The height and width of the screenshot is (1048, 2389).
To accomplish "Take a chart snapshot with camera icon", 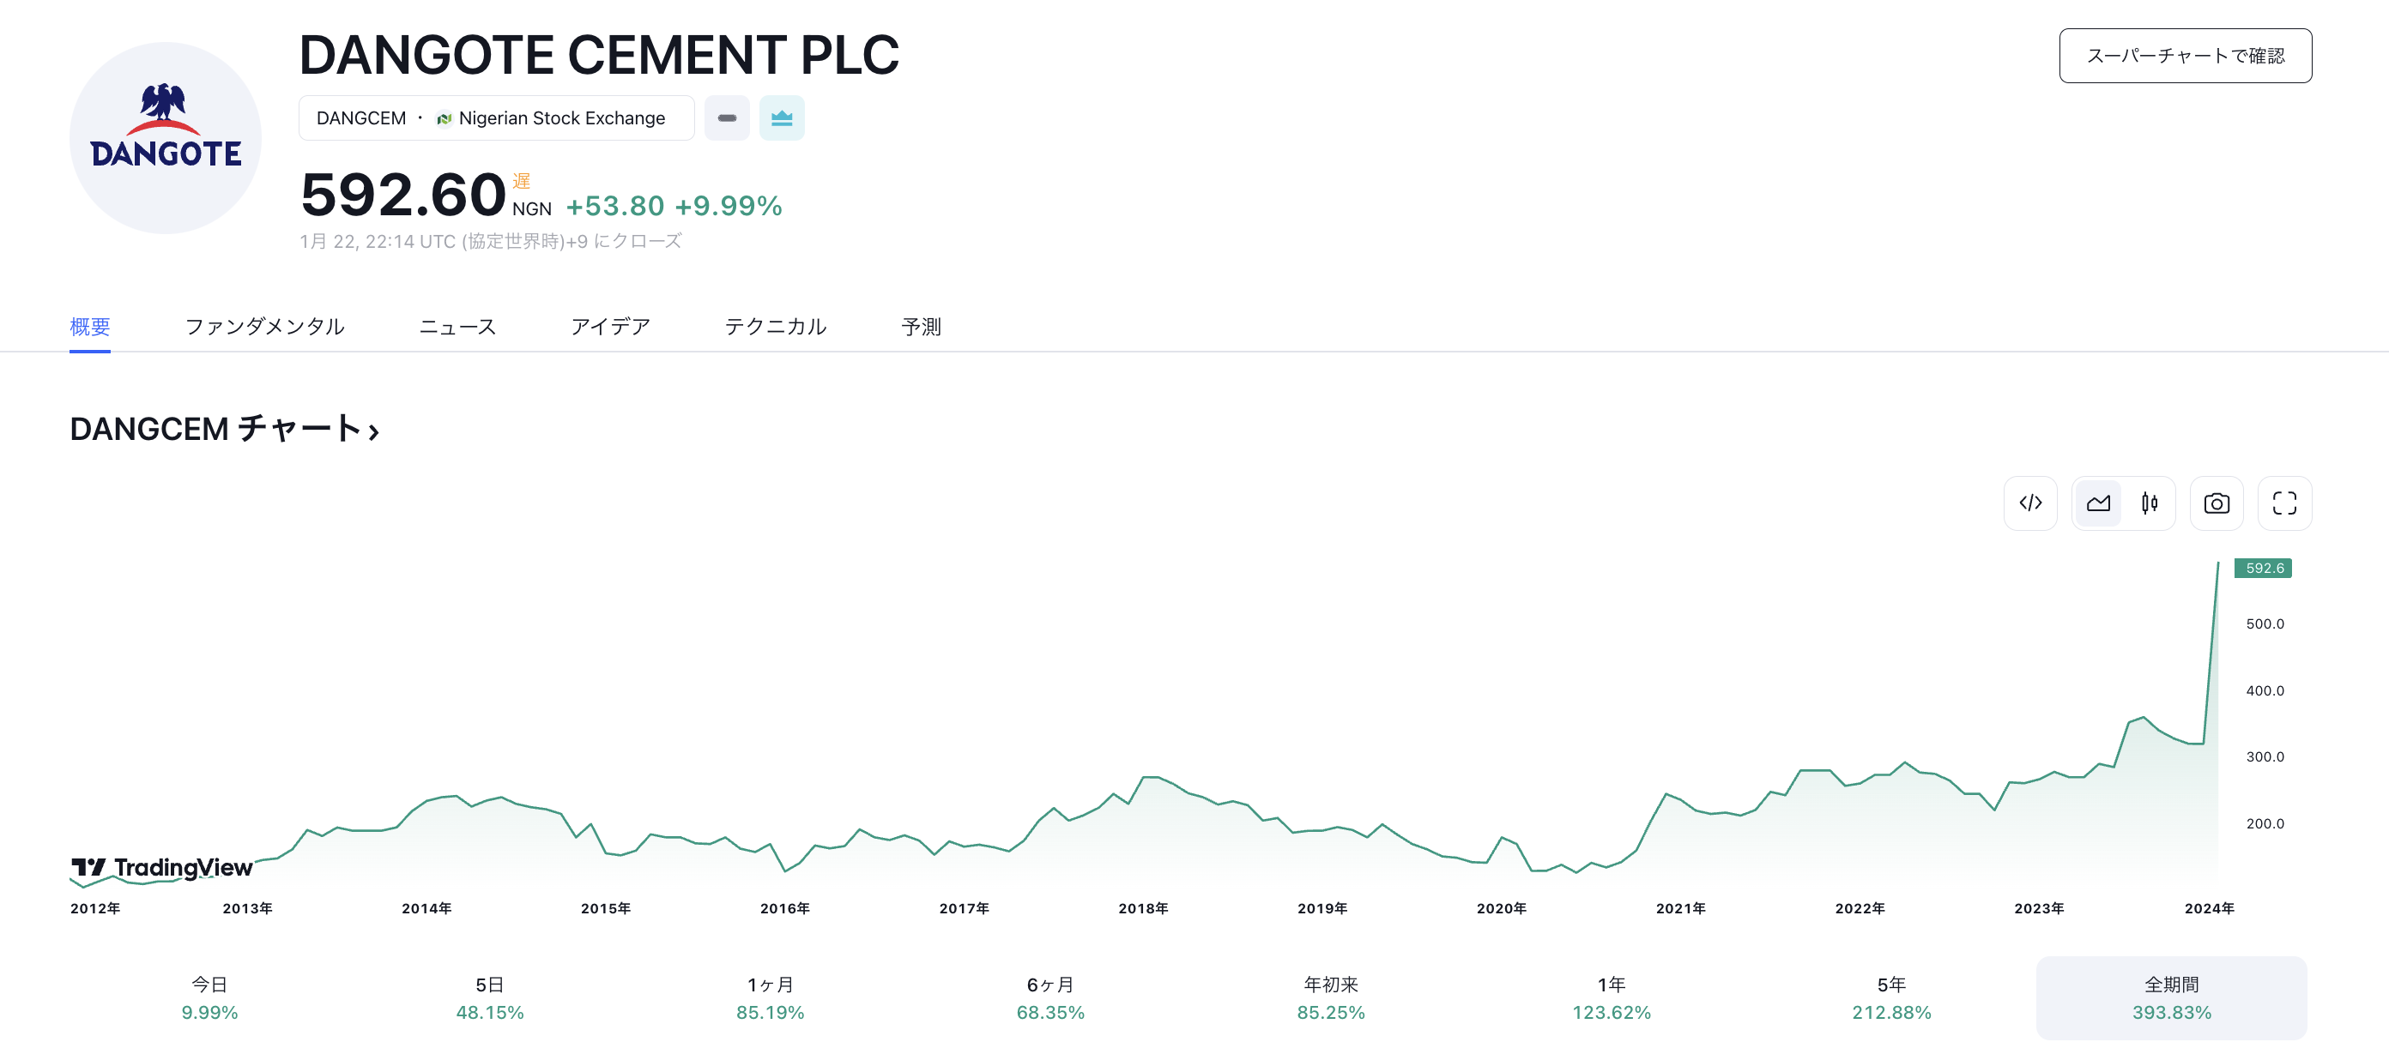I will (x=2217, y=503).
